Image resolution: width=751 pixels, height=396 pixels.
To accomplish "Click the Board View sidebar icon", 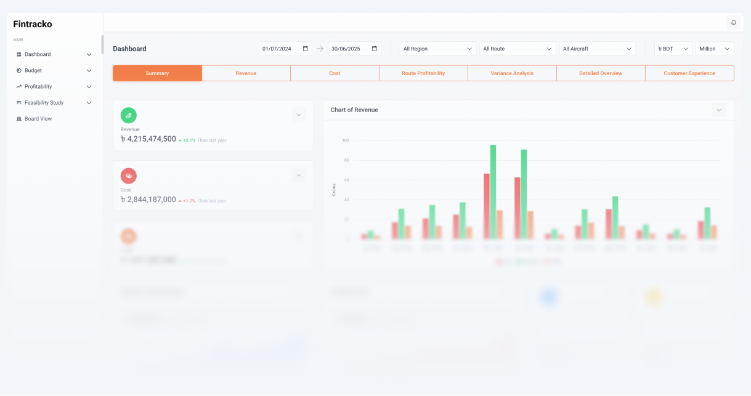I will tap(19, 119).
